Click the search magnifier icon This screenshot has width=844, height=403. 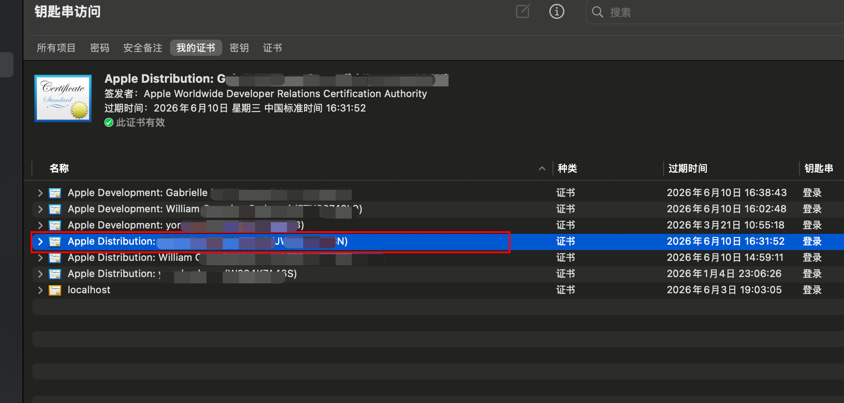pyautogui.click(x=597, y=12)
